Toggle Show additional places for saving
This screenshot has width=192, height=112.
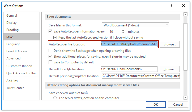50,57
